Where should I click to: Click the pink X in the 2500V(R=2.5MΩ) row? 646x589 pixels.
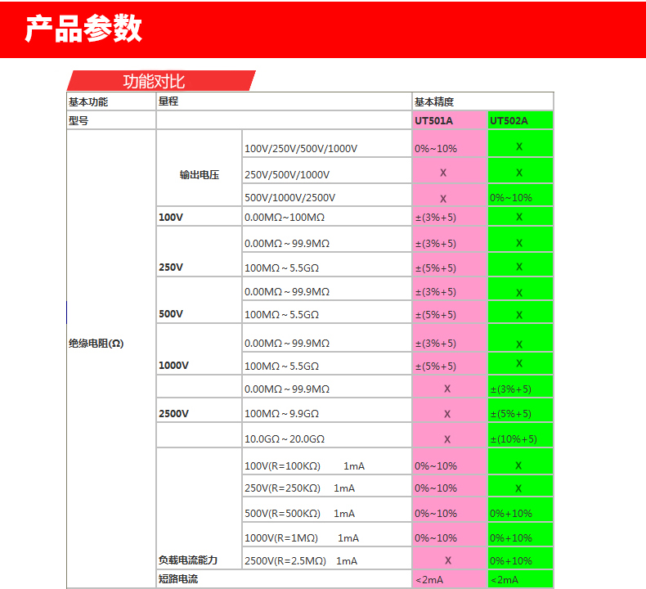click(x=448, y=560)
